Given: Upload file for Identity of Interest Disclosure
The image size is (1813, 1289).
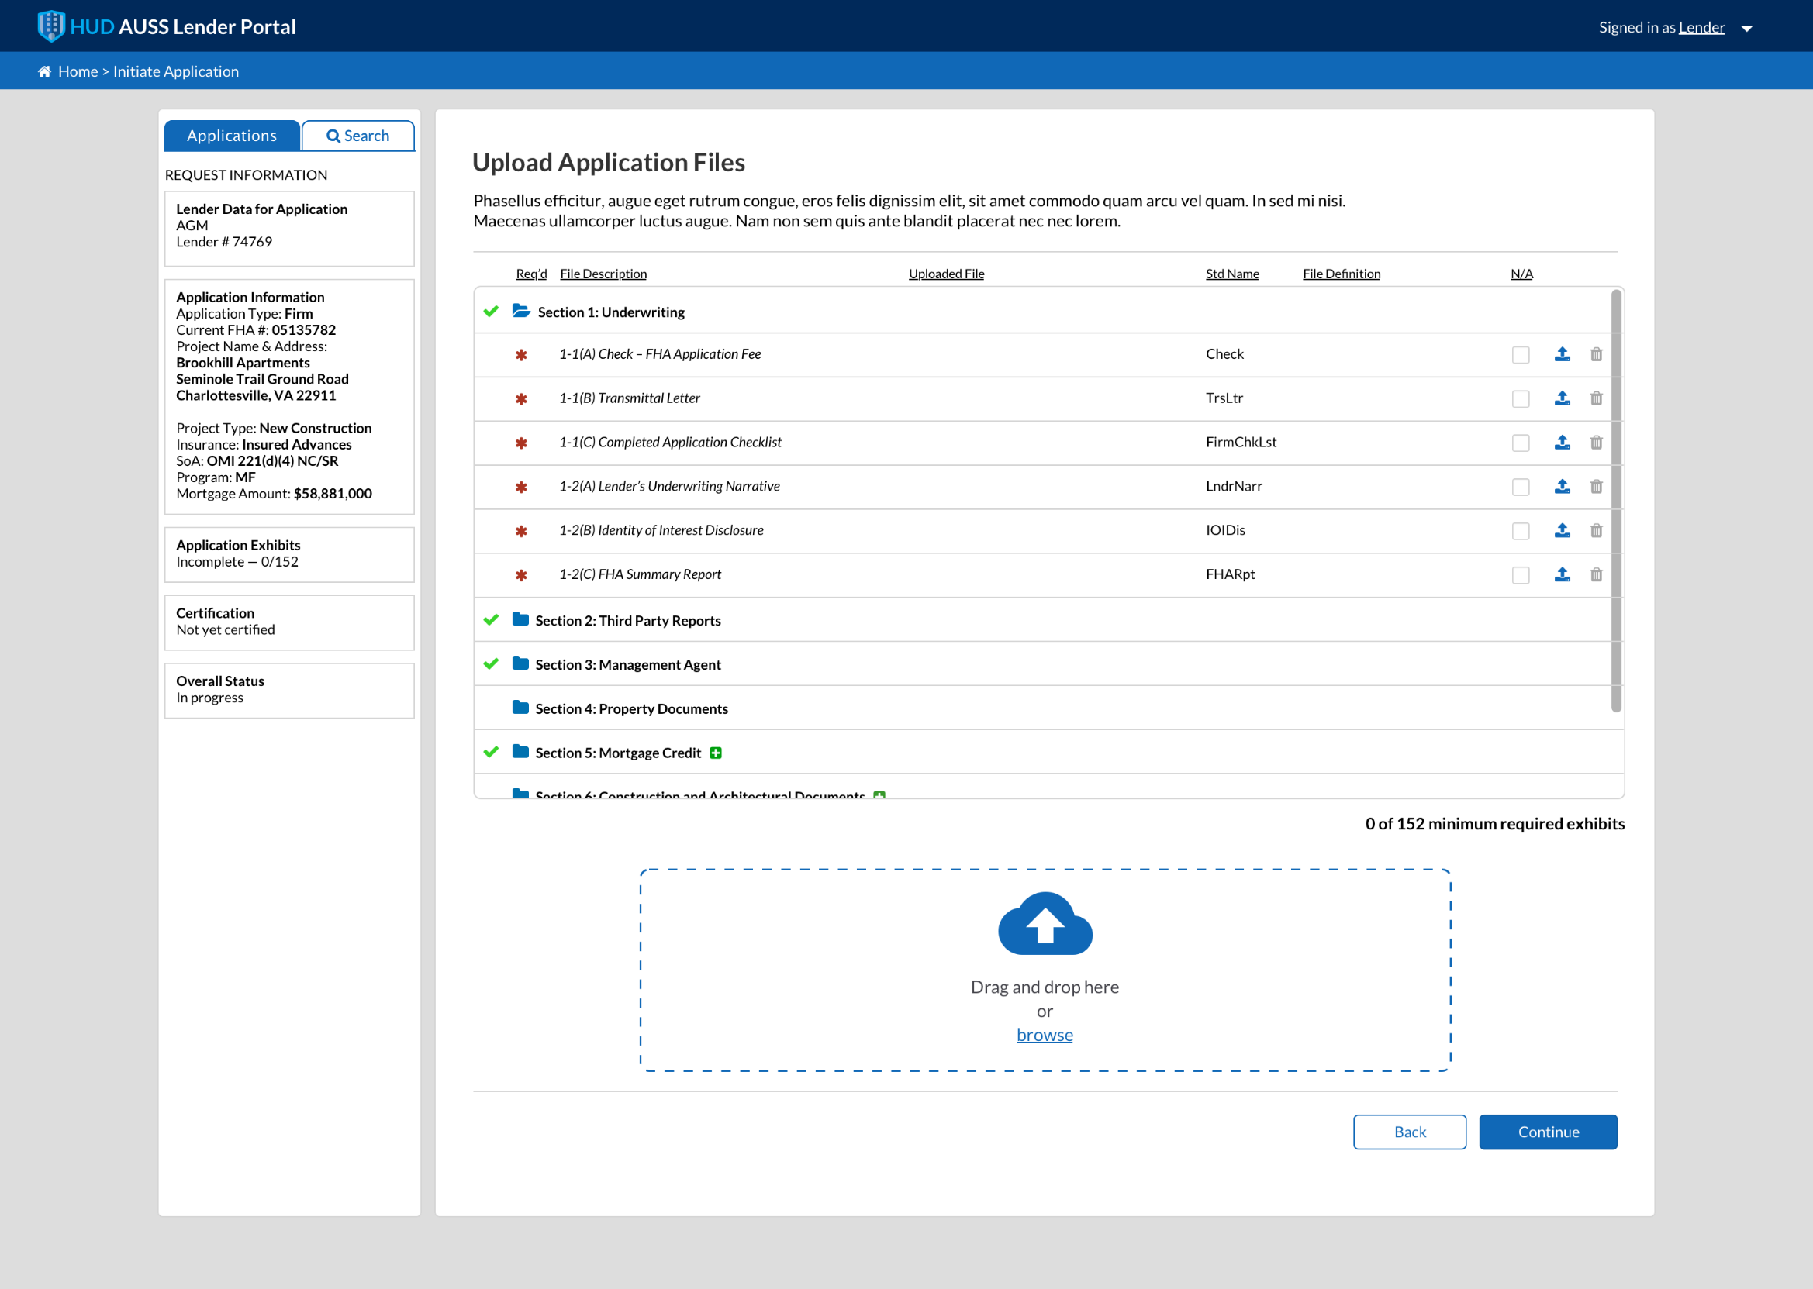Looking at the screenshot, I should coord(1561,530).
